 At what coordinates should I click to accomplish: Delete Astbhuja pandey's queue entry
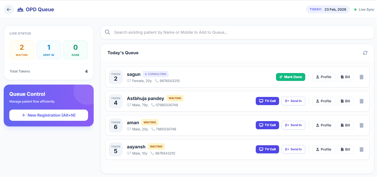click(362, 101)
